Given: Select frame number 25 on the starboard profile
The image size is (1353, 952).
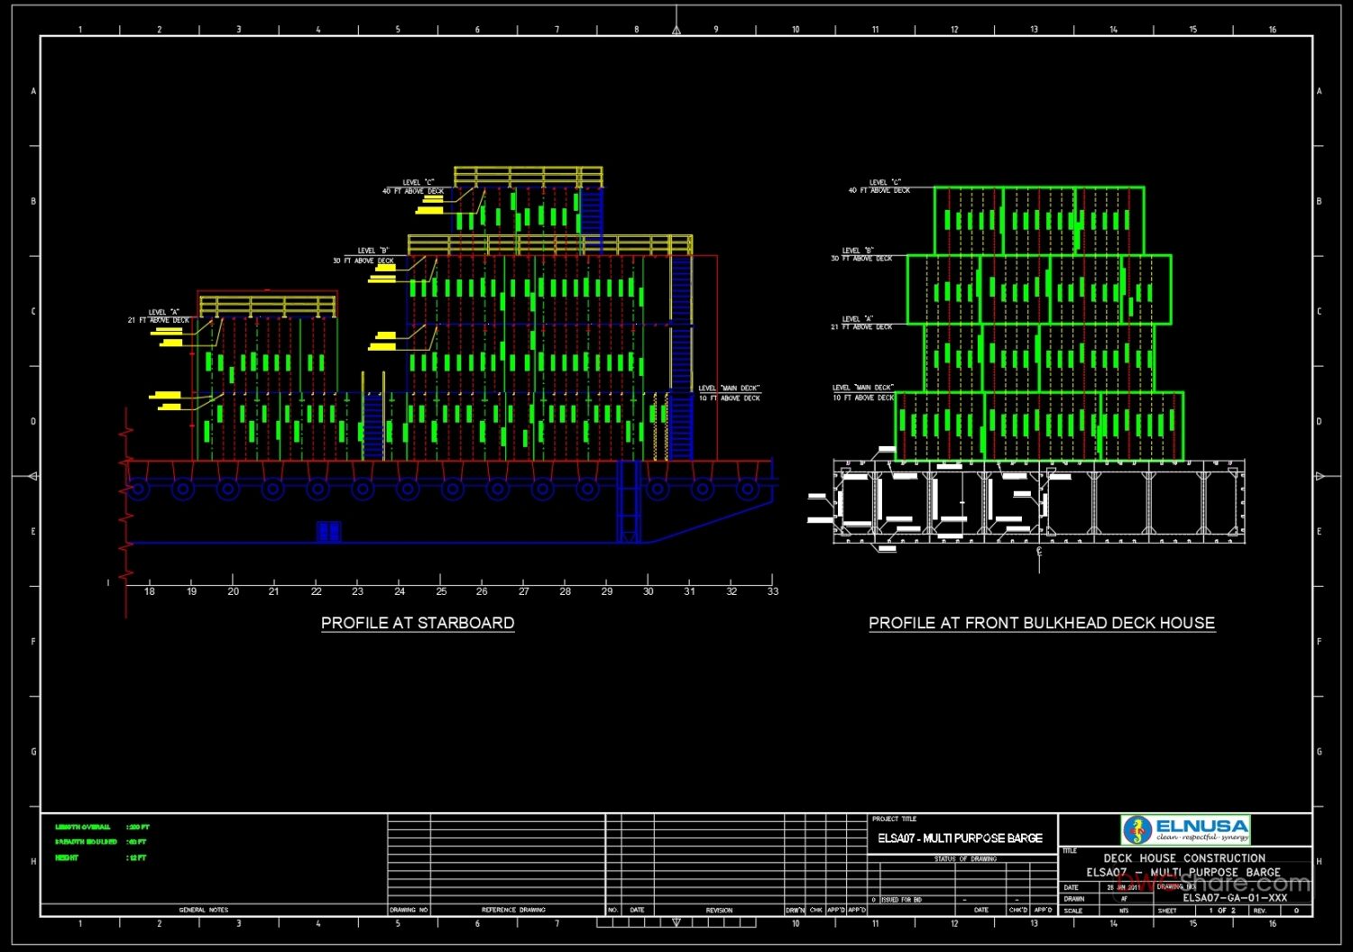Looking at the screenshot, I should pos(441,591).
